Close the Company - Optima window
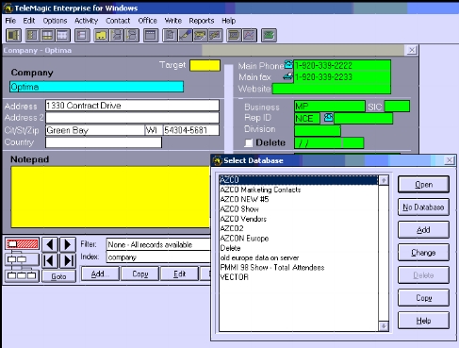Screen dimensions: 459x348 (412, 50)
